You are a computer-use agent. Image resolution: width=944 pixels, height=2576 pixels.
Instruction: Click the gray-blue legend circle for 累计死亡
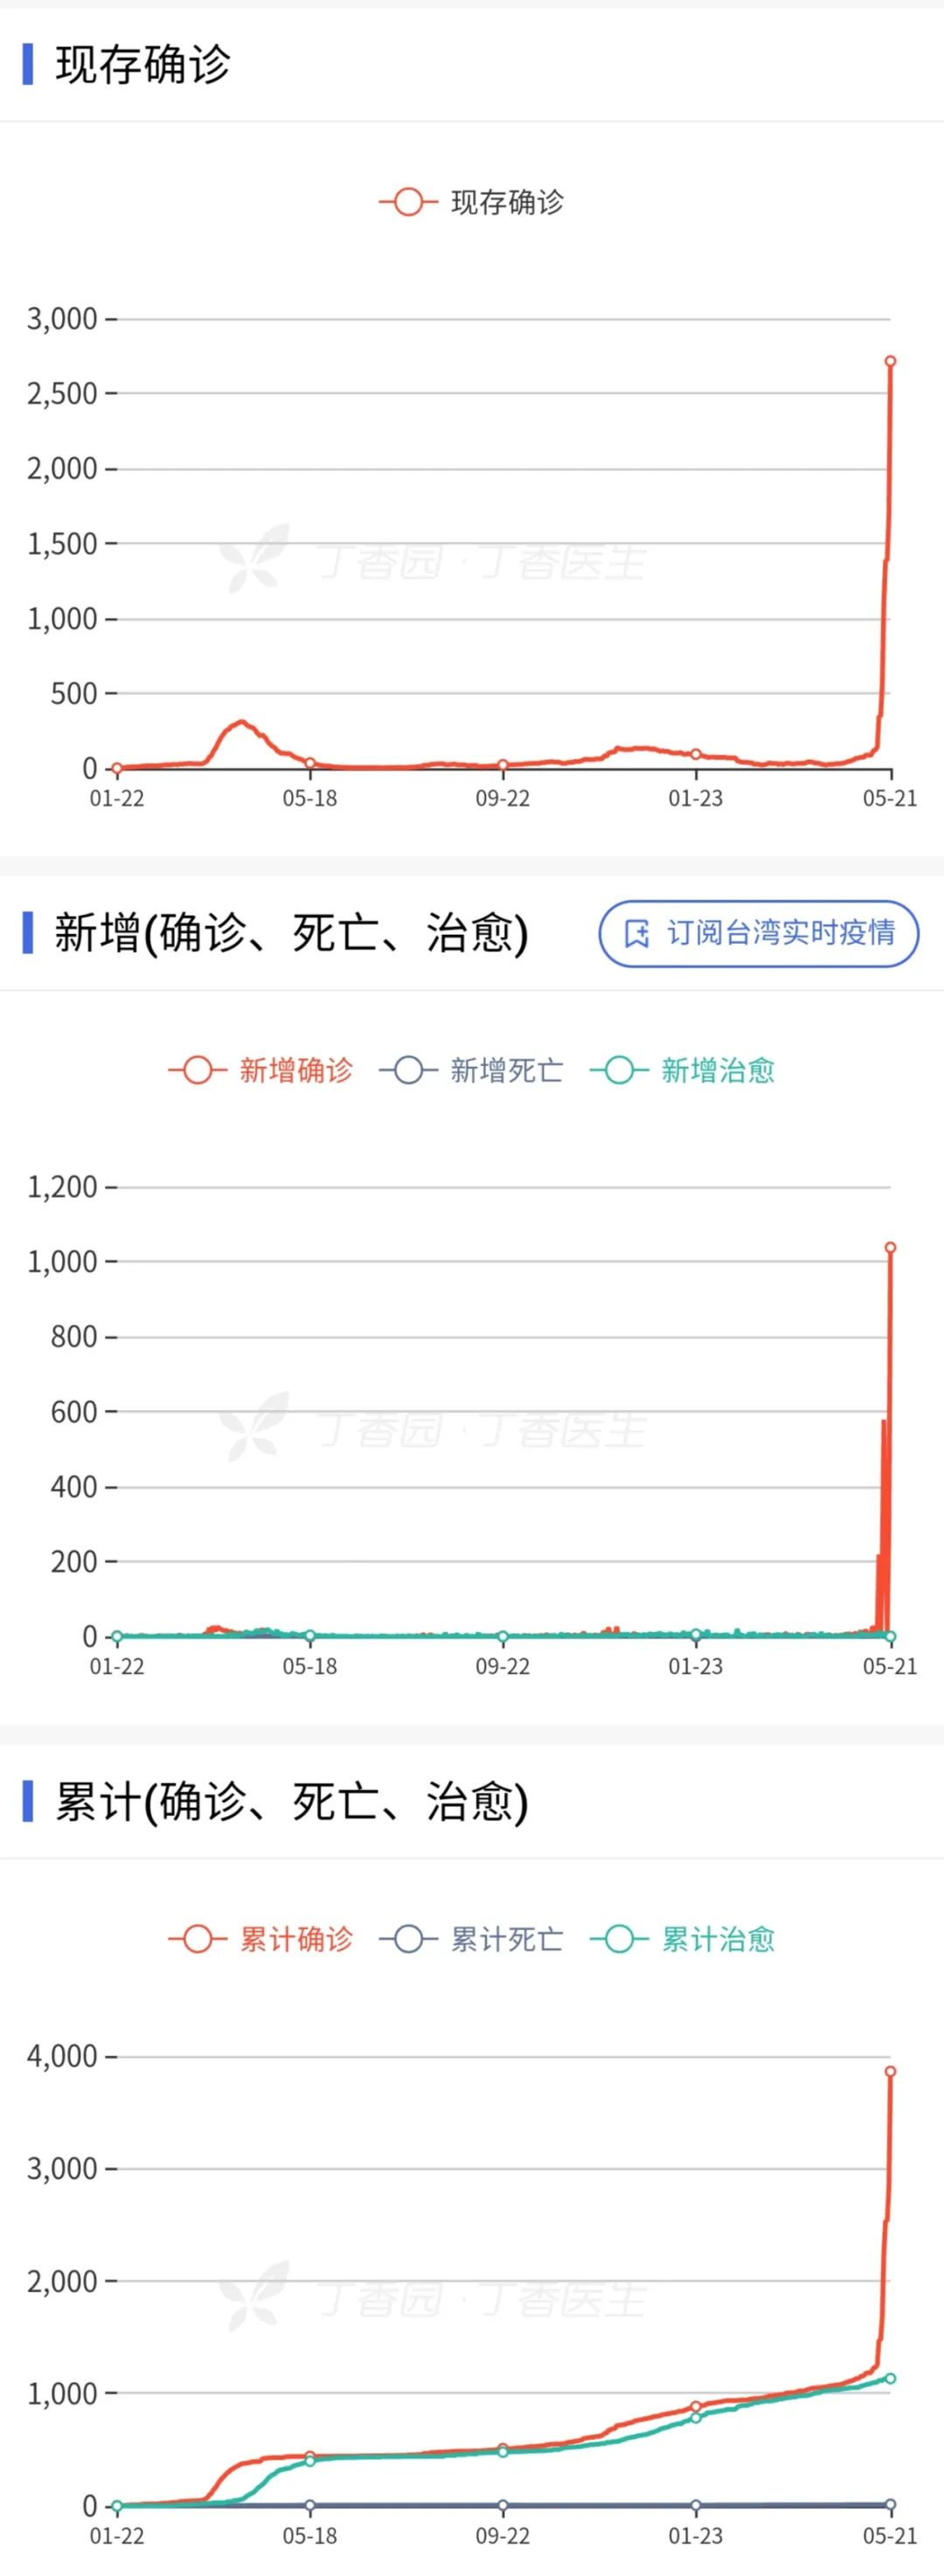(x=408, y=1939)
